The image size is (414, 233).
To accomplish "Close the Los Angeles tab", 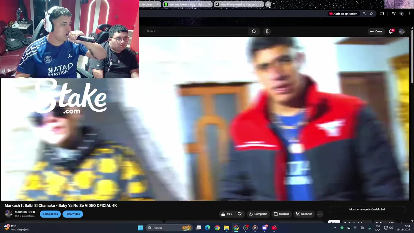I will (x=158, y=5).
